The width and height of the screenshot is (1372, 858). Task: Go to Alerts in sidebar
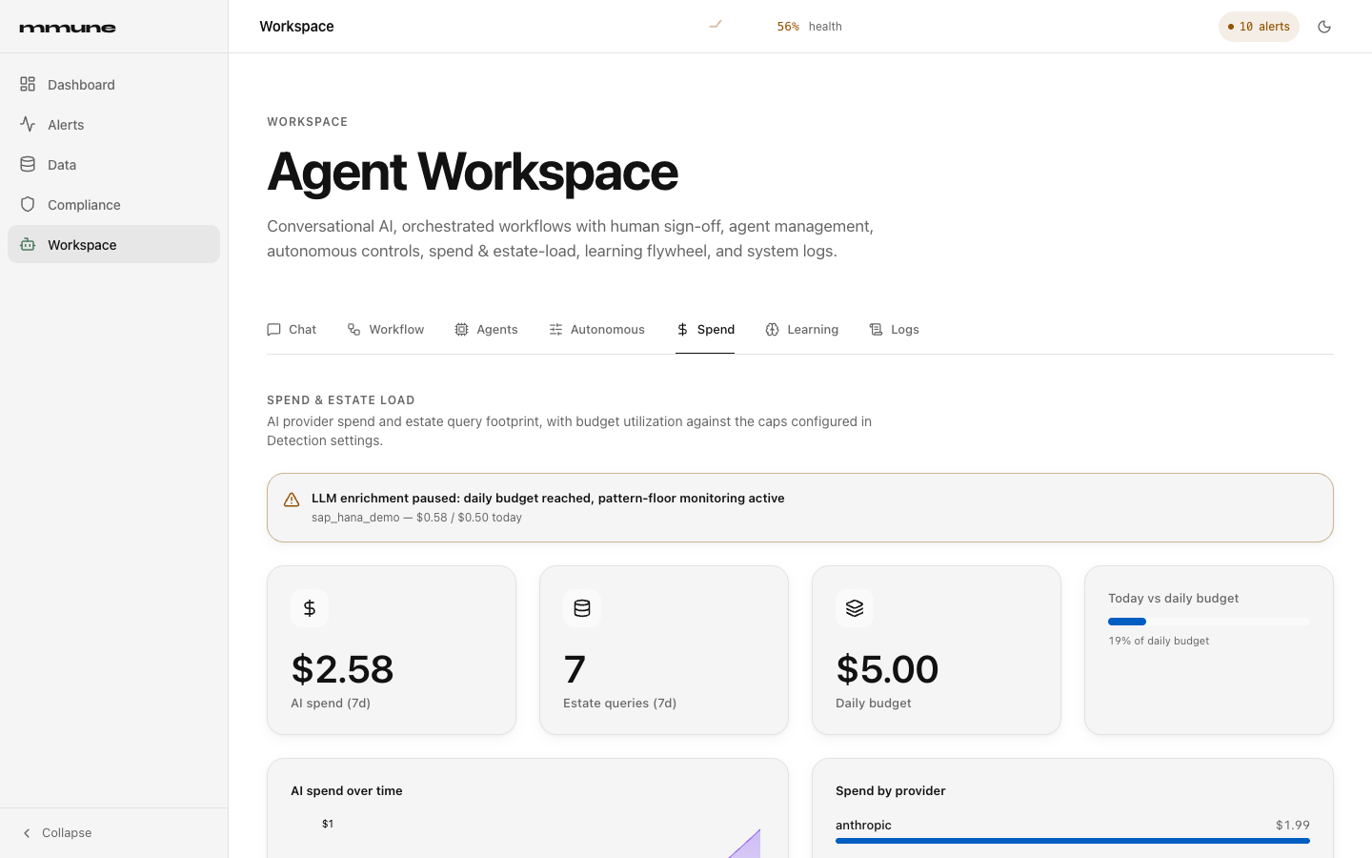pos(113,124)
